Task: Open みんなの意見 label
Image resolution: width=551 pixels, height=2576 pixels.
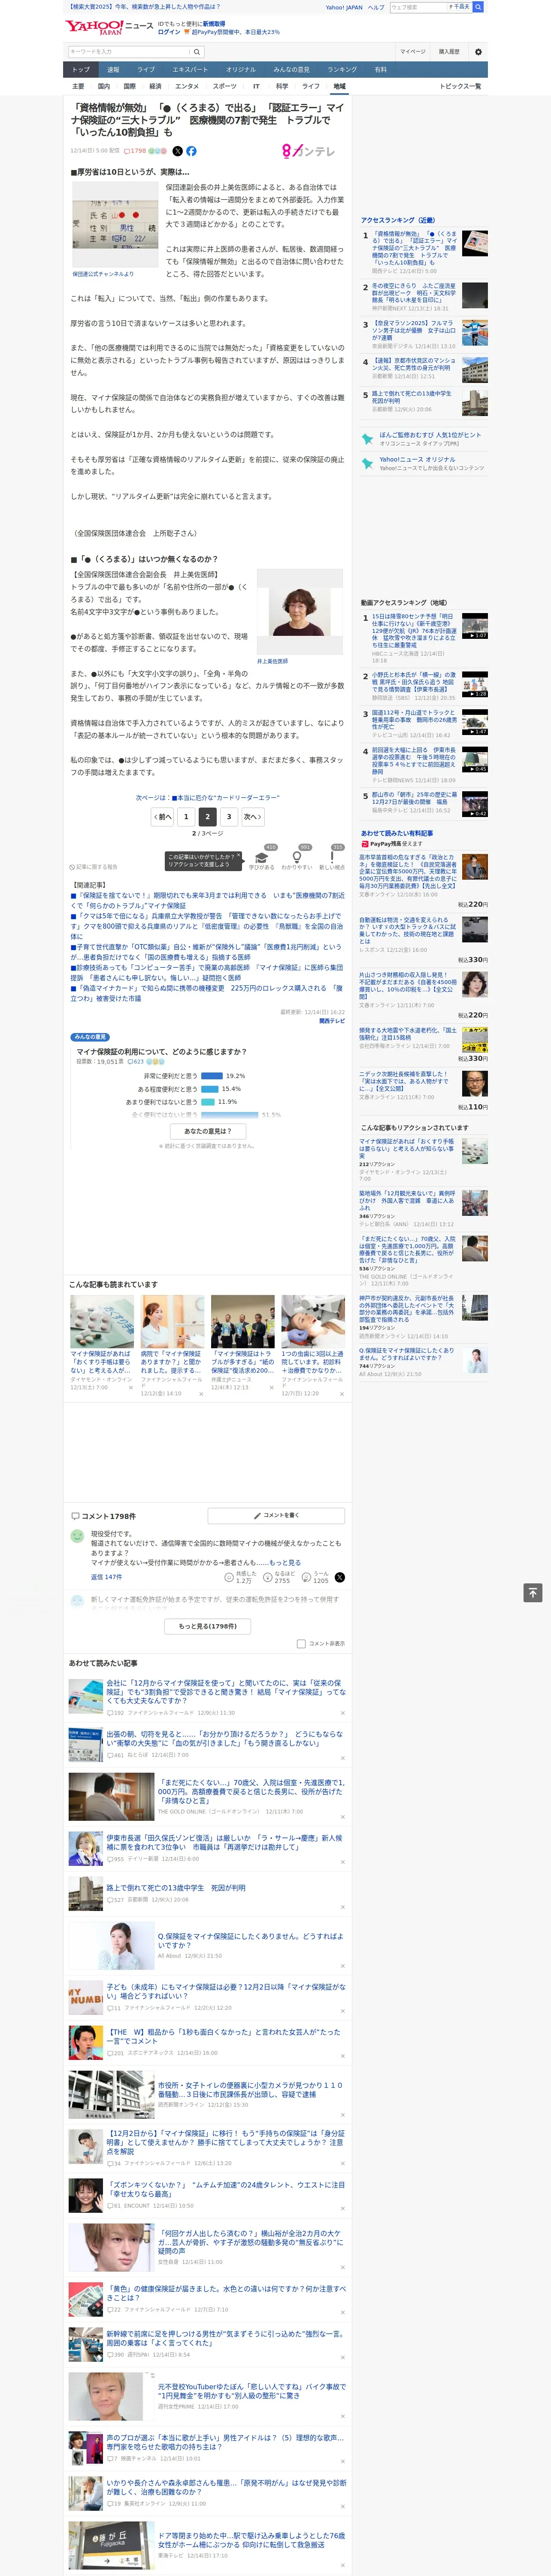Action: [x=90, y=1037]
